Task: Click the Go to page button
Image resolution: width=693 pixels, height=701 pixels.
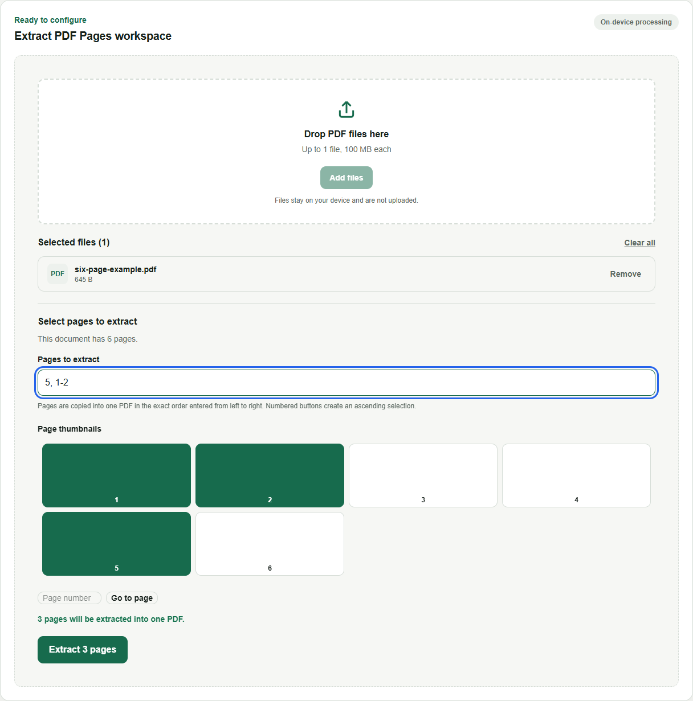Action: click(132, 598)
